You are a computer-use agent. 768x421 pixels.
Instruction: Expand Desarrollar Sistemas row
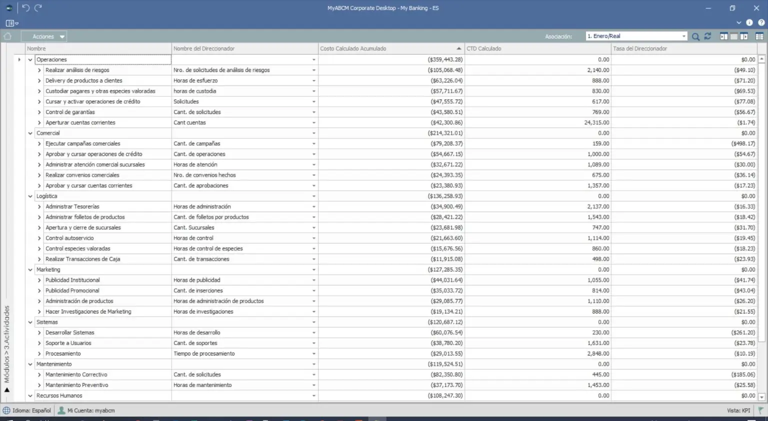tap(39, 333)
